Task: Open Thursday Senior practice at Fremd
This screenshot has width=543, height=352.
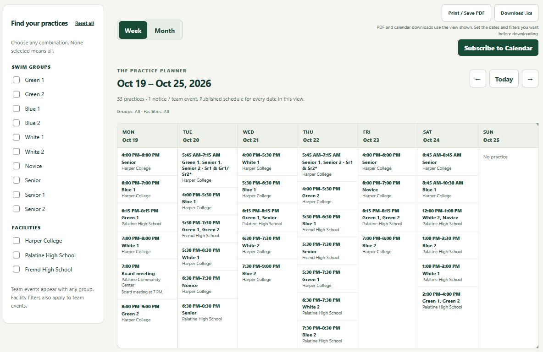Action: tap(328, 251)
